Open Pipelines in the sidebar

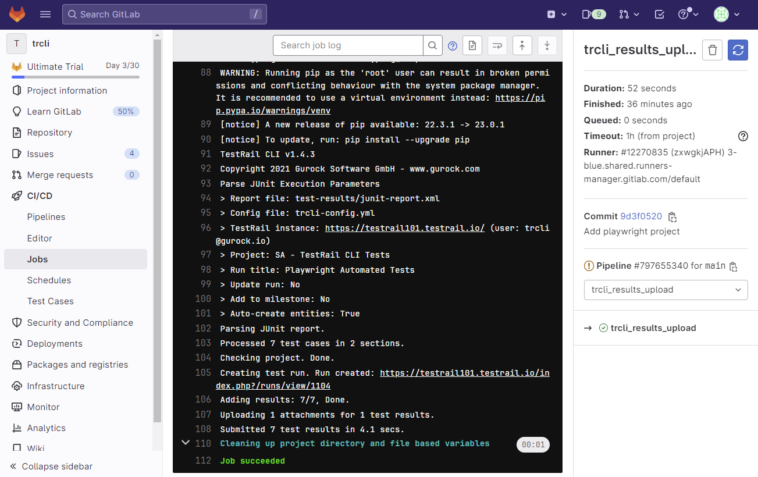point(46,217)
